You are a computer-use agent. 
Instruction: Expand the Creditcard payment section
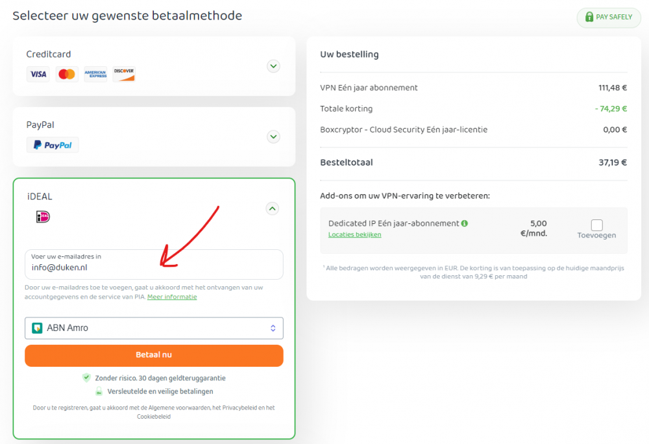tap(273, 66)
